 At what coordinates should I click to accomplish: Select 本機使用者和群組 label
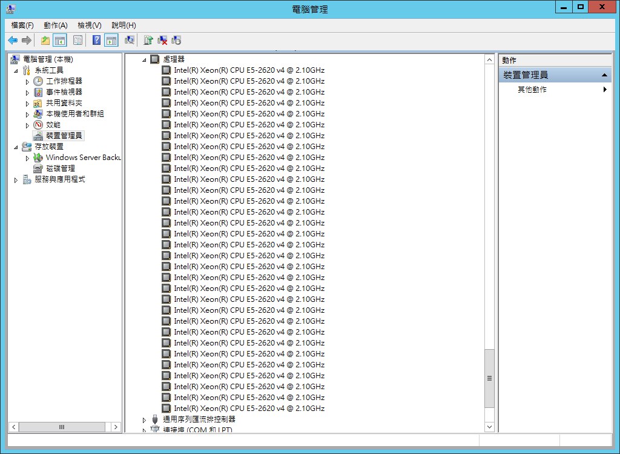[x=74, y=114]
